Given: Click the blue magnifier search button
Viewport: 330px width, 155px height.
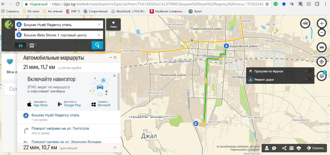Looking at the screenshot, I should pyautogui.click(x=97, y=45).
